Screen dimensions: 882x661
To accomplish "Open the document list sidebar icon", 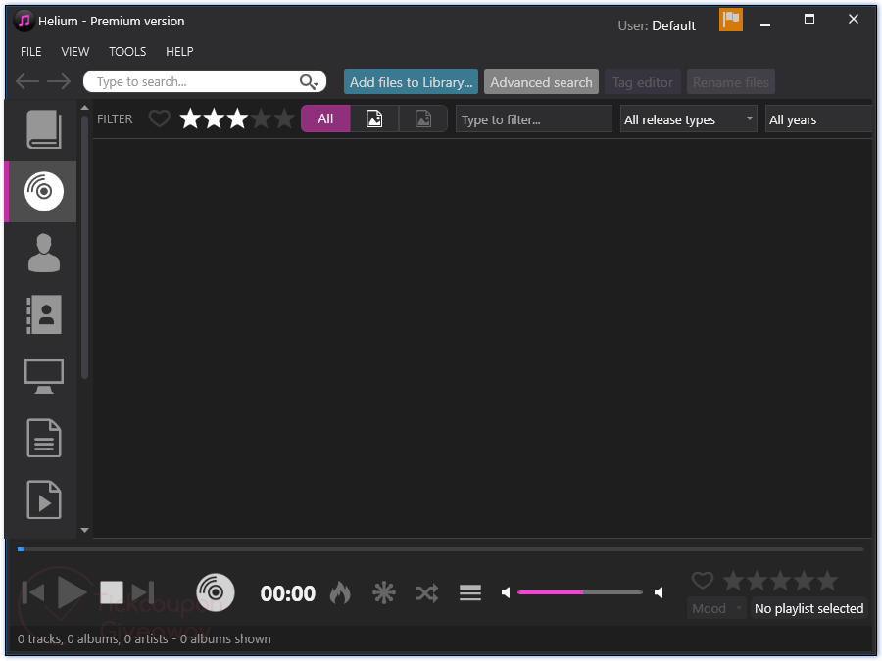I will click(44, 438).
